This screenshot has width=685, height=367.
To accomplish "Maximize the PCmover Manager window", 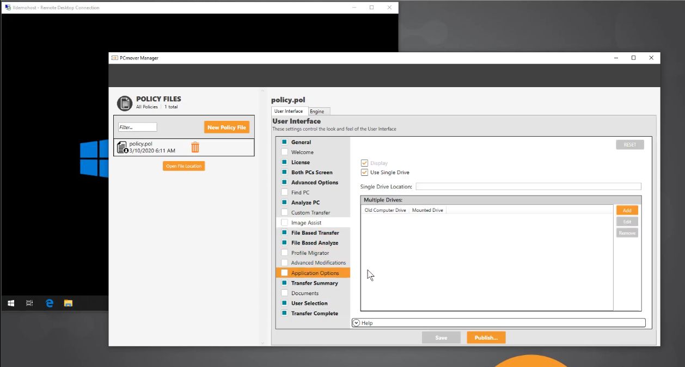I will [x=633, y=58].
